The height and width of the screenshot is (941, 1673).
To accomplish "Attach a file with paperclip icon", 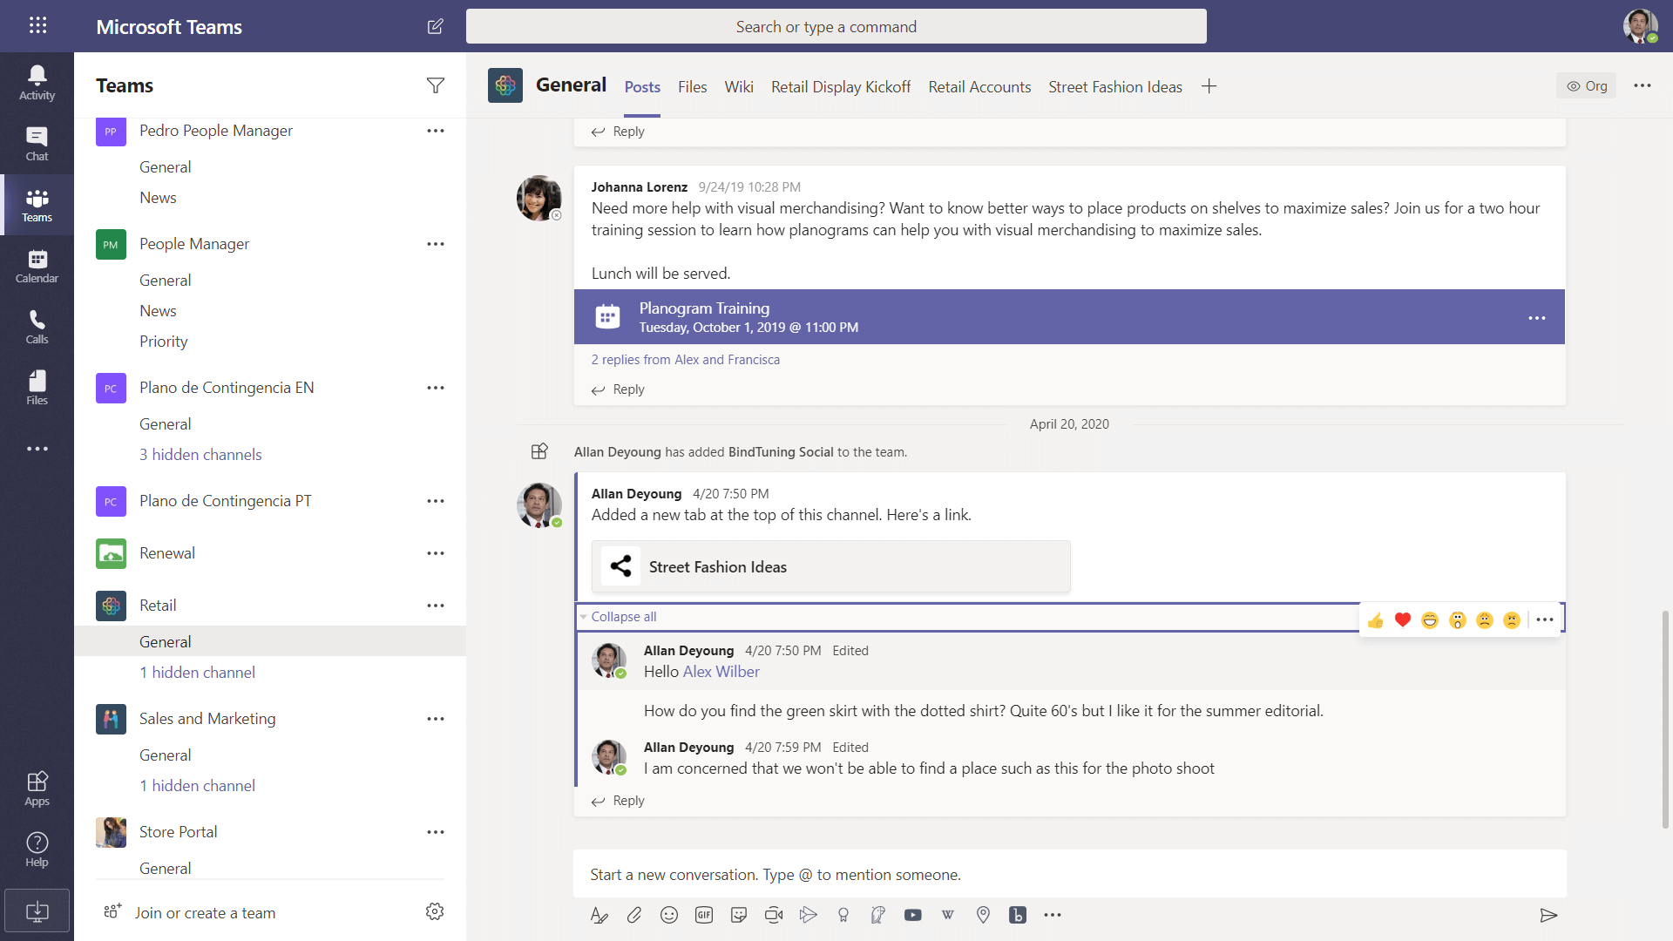I will [634, 915].
